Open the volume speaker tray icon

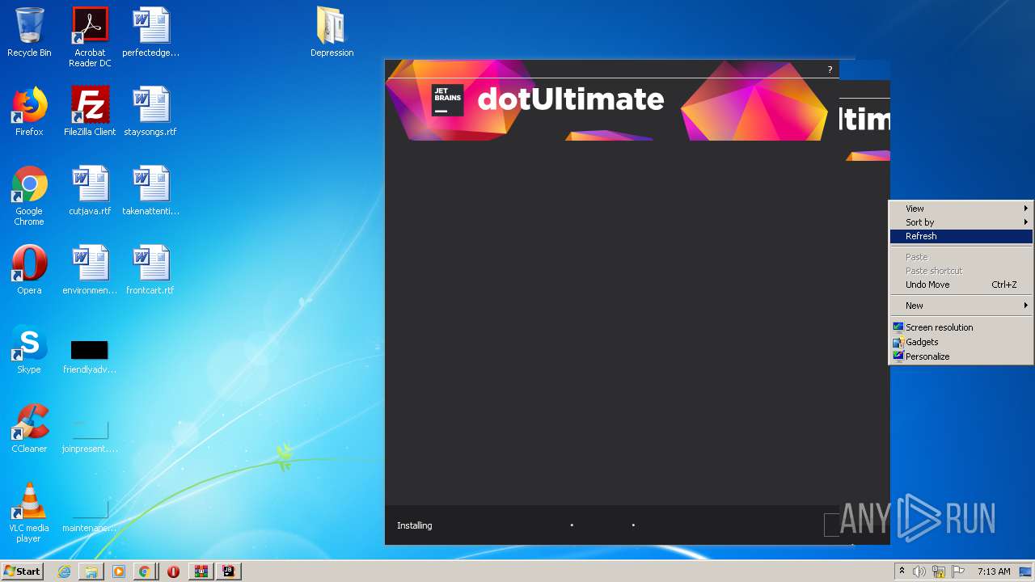[919, 571]
